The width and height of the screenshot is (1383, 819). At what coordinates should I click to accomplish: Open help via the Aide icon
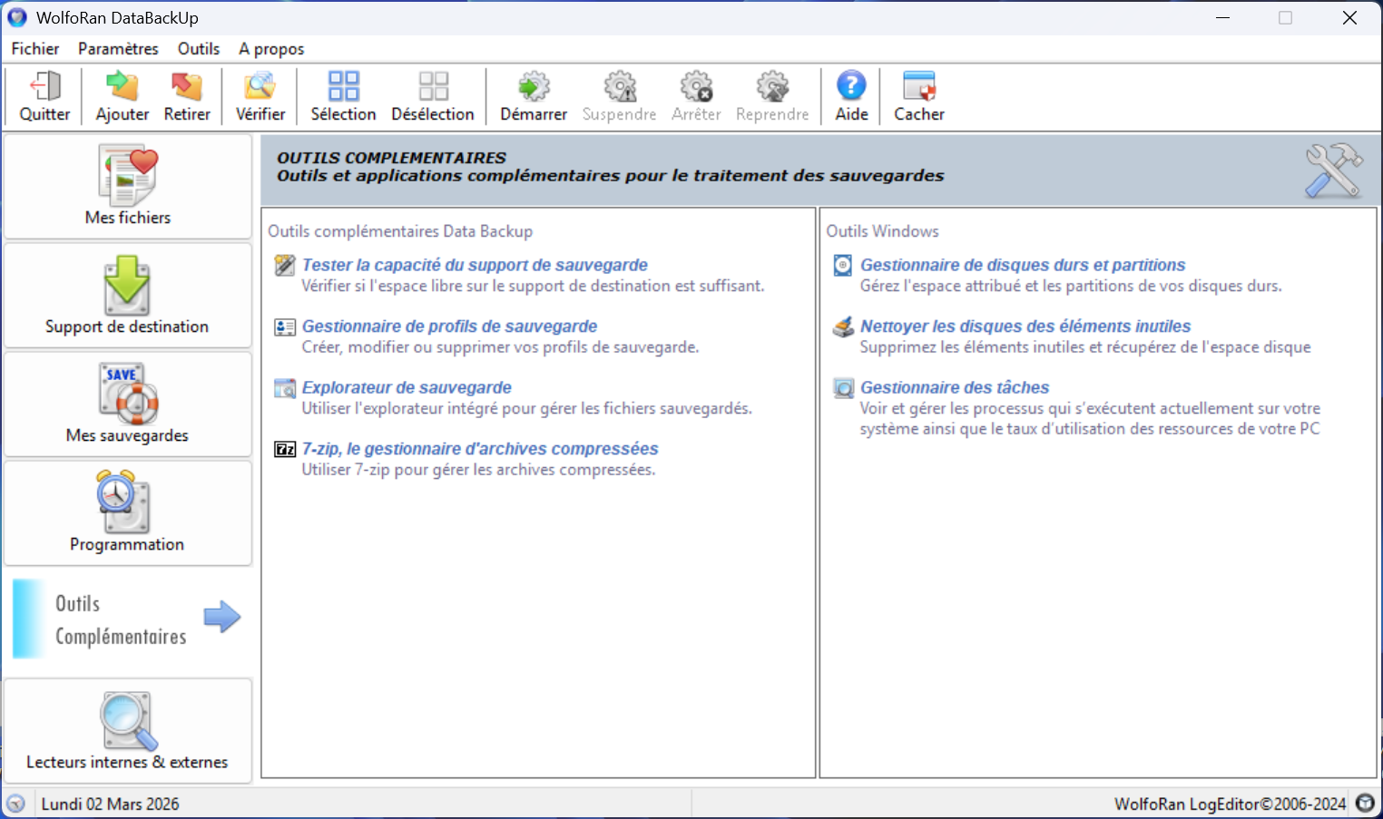(851, 87)
